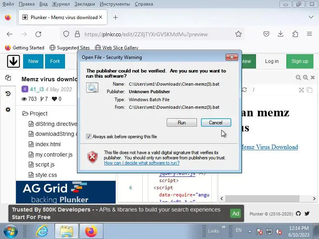Click the Plunker download-arrow logo
This screenshot has width=319, height=239.
[14, 61]
